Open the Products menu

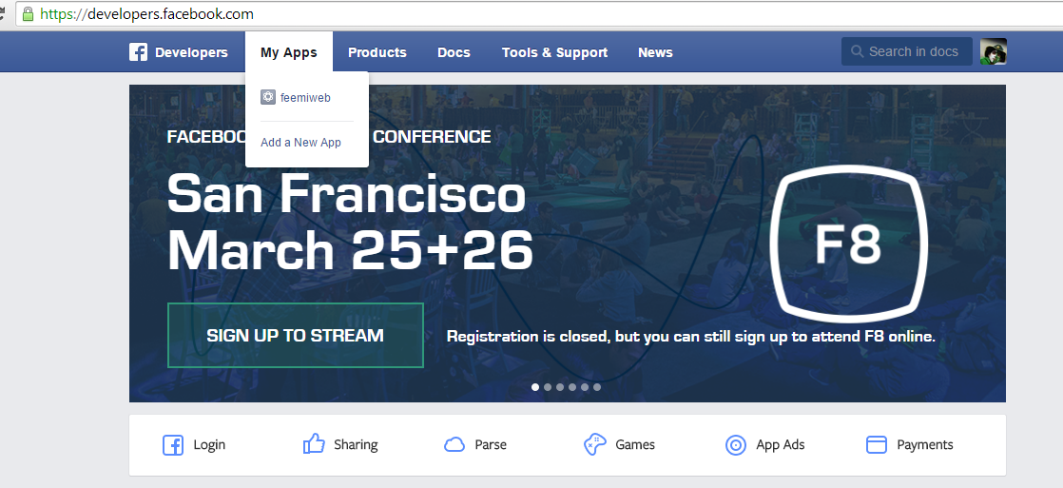point(377,52)
